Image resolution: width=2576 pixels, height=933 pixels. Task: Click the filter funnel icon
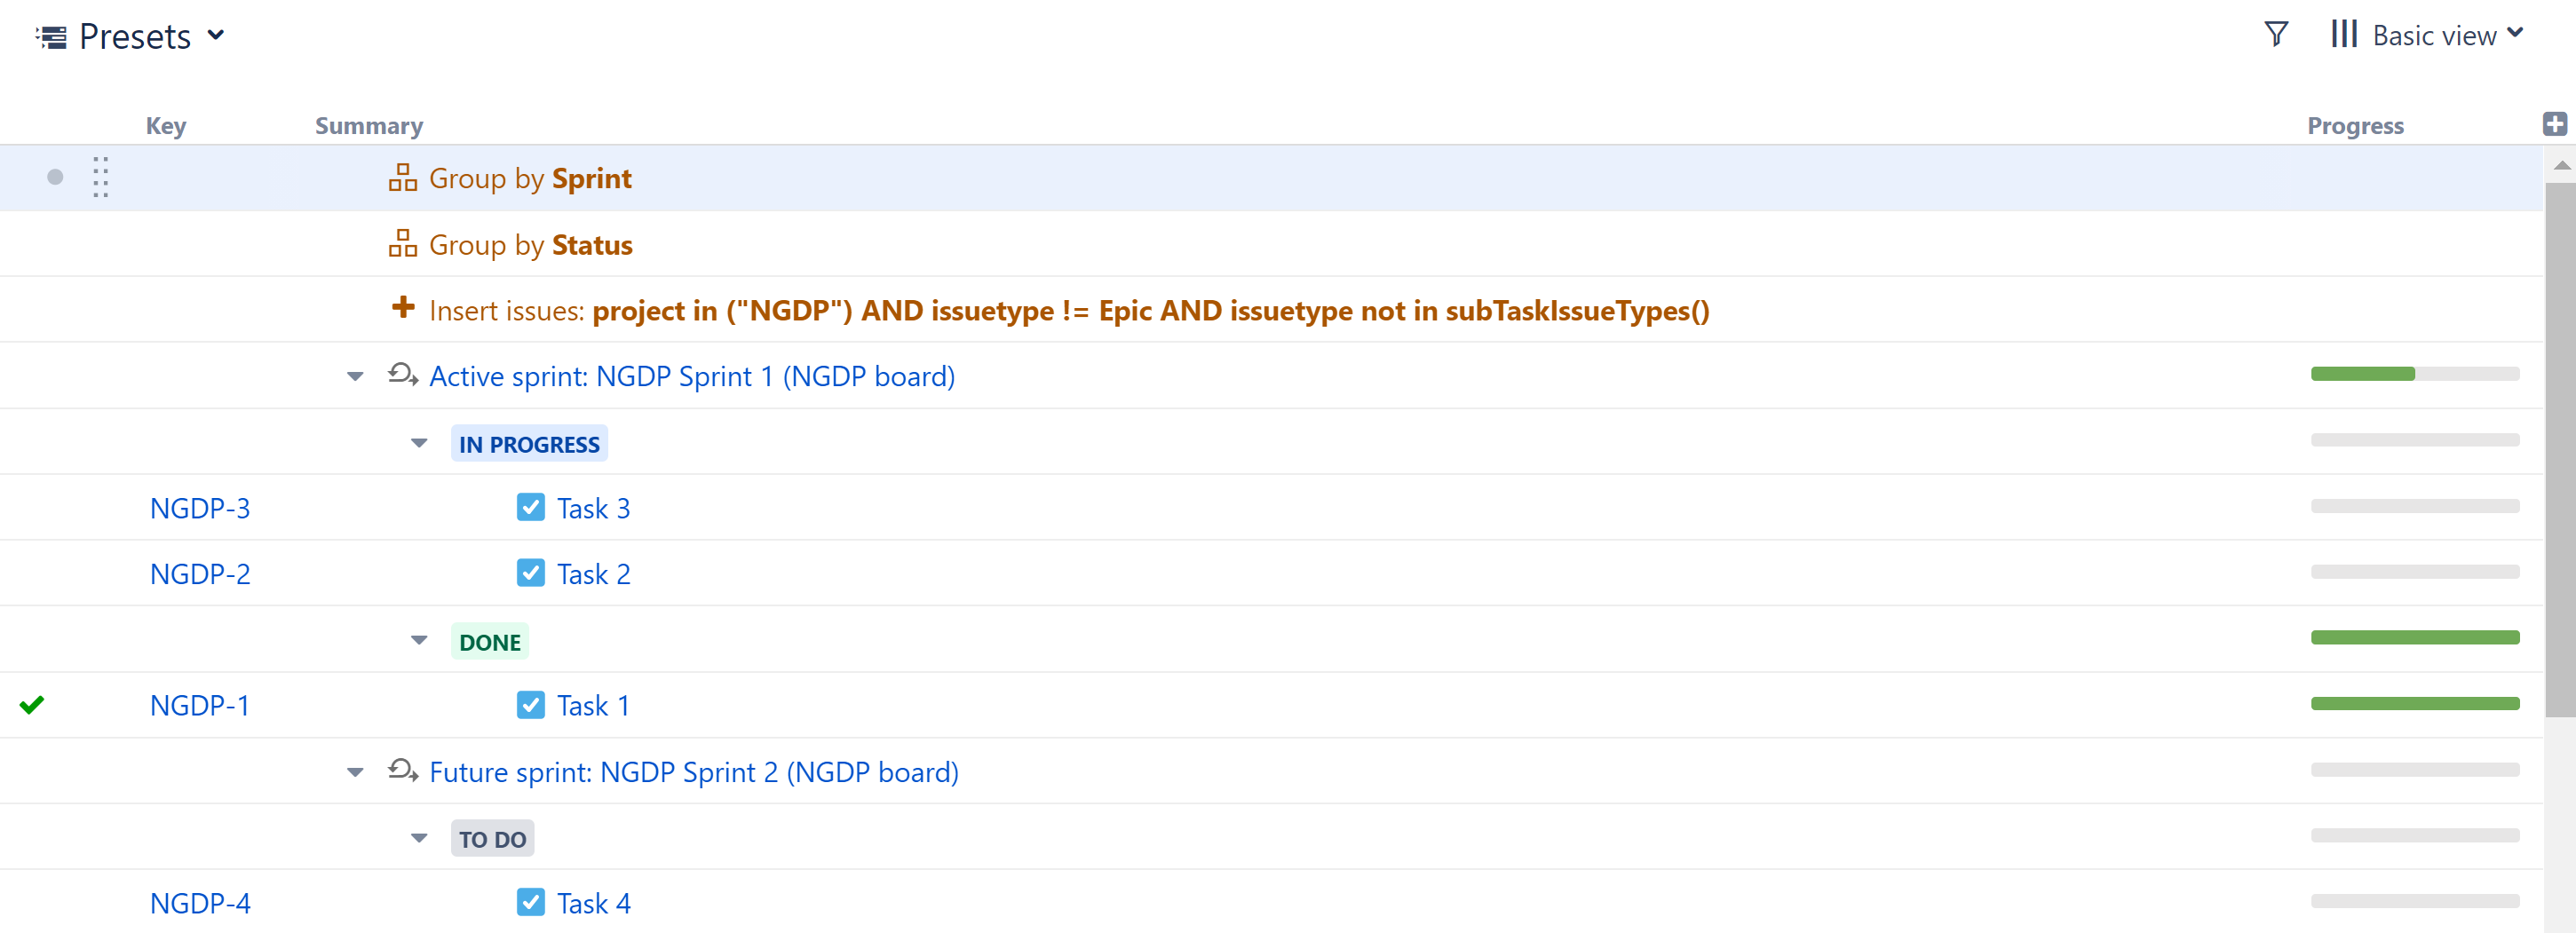[x=2275, y=35]
